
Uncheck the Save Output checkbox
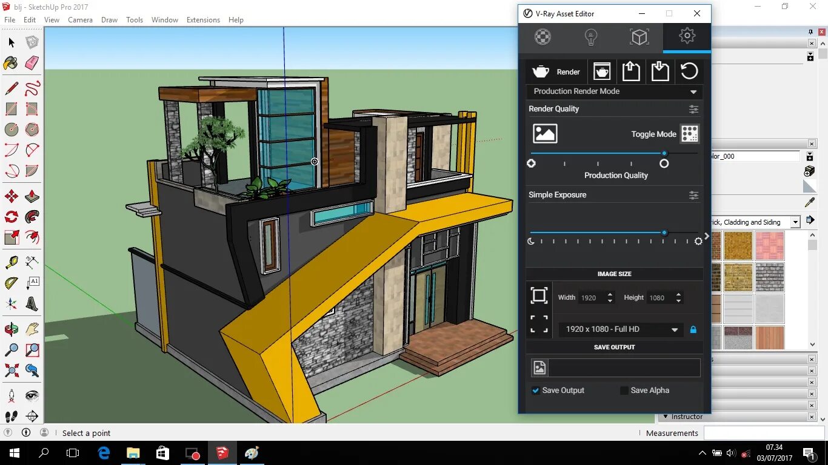tap(535, 391)
